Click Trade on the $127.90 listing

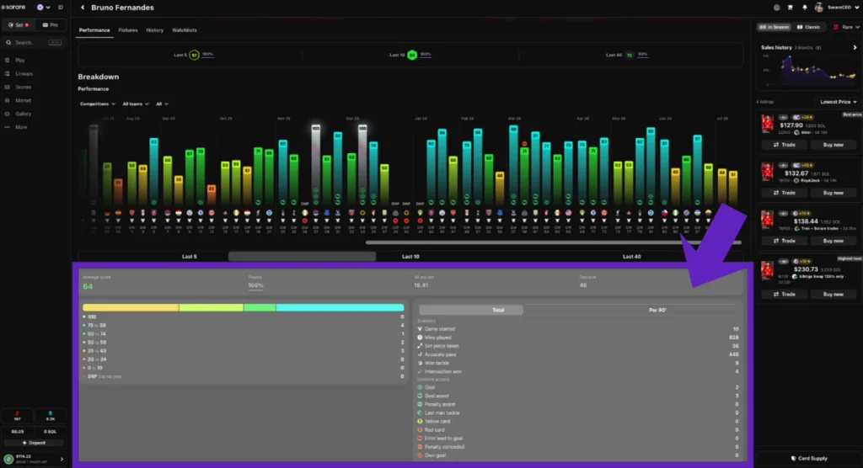(785, 145)
